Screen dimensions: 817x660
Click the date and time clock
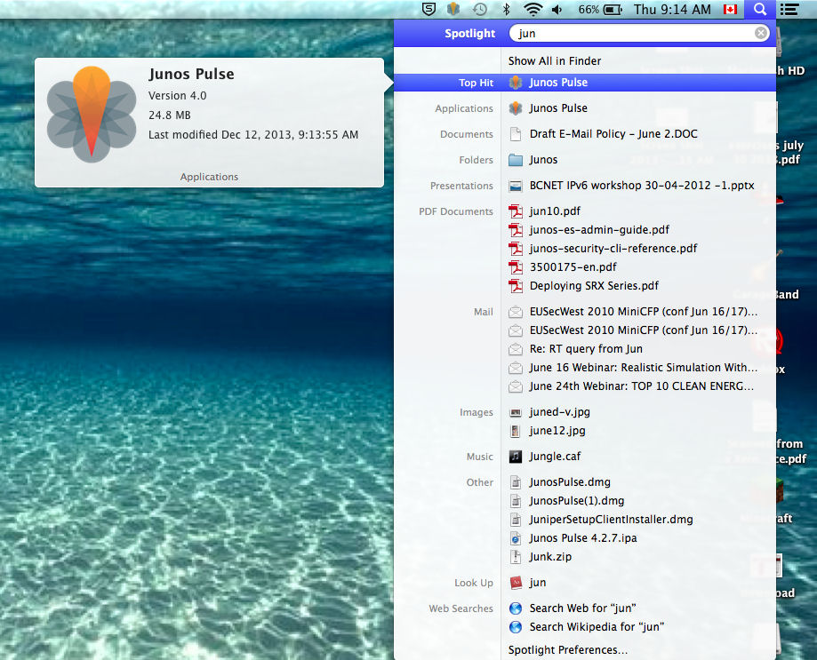(x=672, y=10)
